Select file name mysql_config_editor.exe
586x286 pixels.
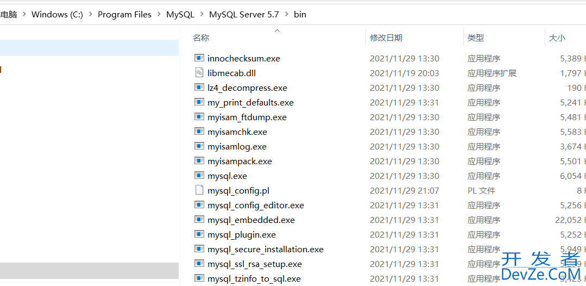(x=256, y=206)
